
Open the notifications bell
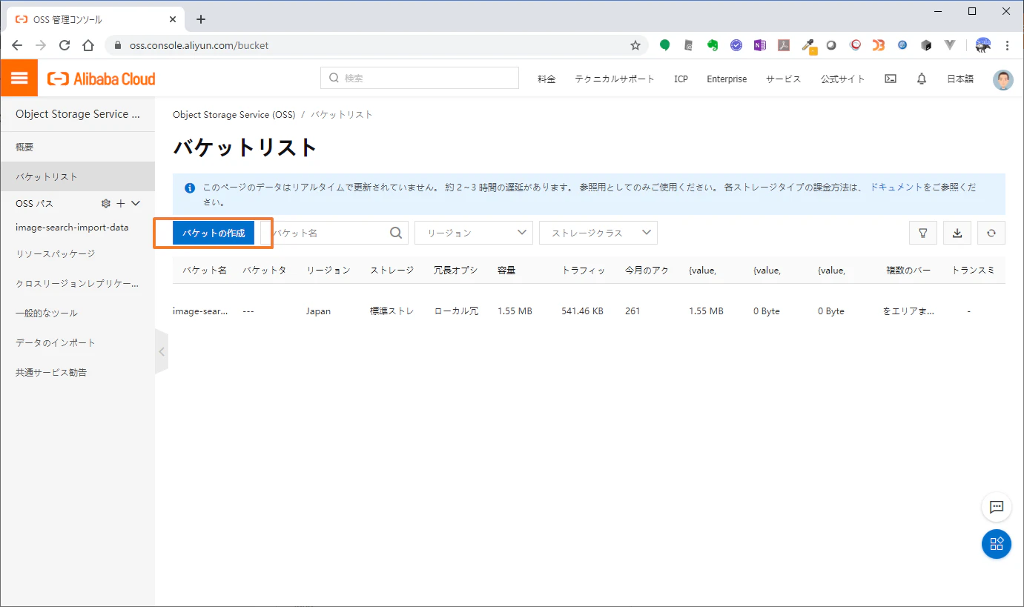[922, 79]
